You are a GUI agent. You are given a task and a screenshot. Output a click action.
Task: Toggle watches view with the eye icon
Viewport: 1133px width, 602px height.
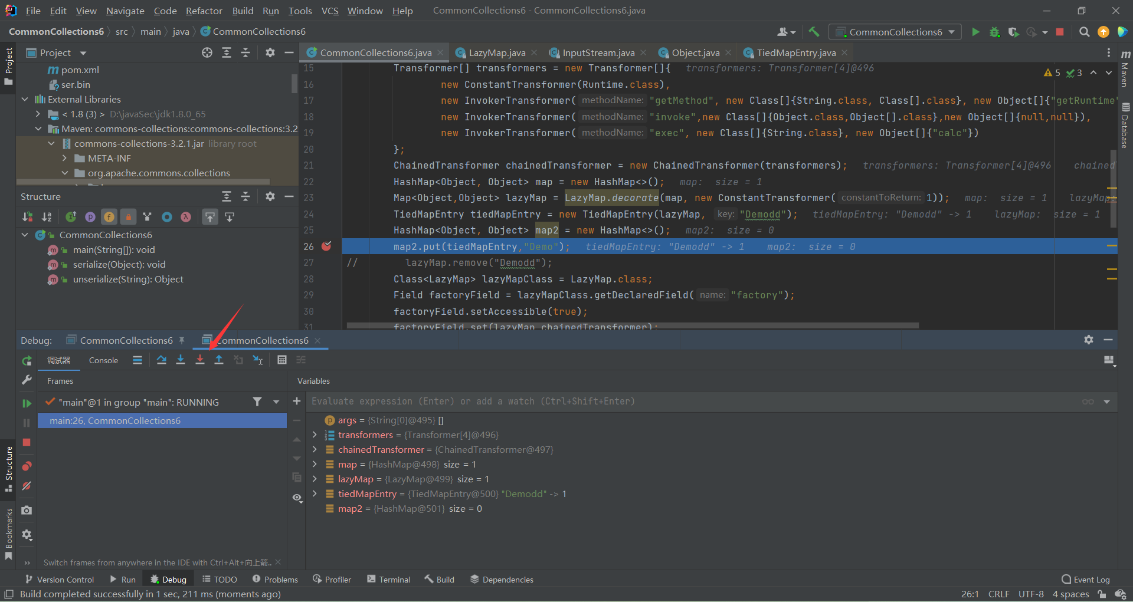[x=297, y=498]
